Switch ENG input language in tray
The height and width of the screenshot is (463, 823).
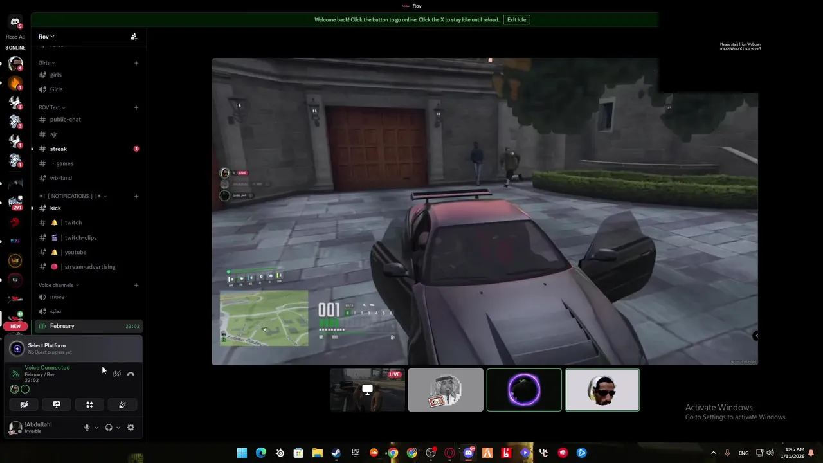click(x=743, y=453)
